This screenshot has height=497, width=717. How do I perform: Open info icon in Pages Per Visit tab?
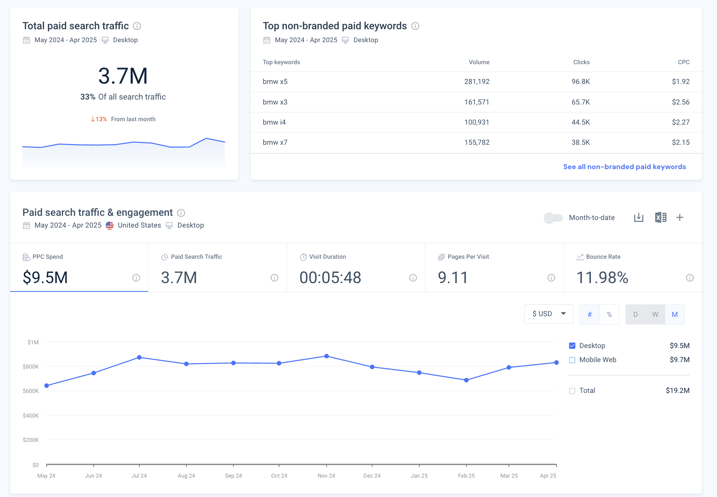(x=551, y=278)
